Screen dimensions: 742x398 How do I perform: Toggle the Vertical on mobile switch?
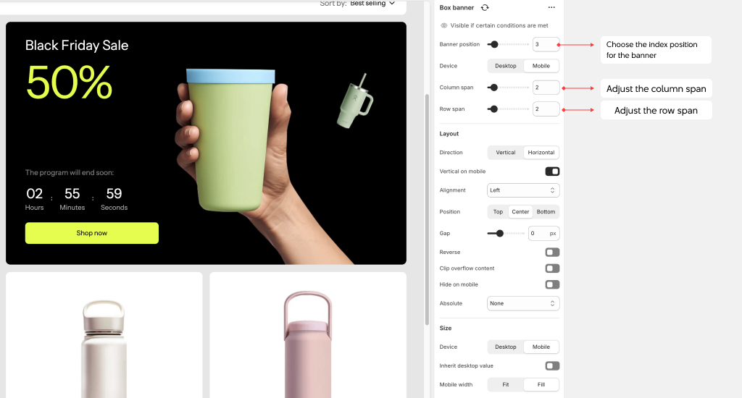click(x=552, y=172)
